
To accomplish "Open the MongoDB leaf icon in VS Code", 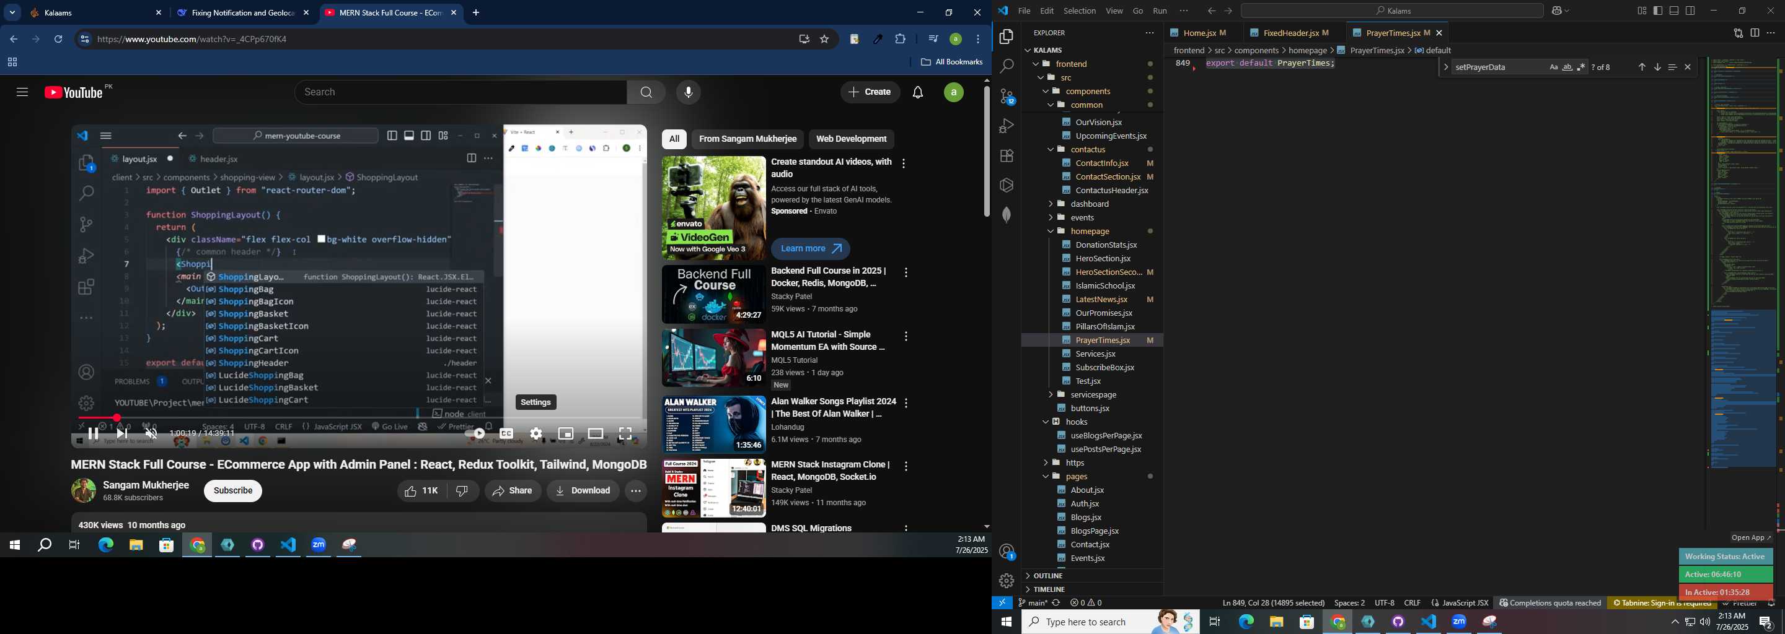I will pyautogui.click(x=1006, y=215).
